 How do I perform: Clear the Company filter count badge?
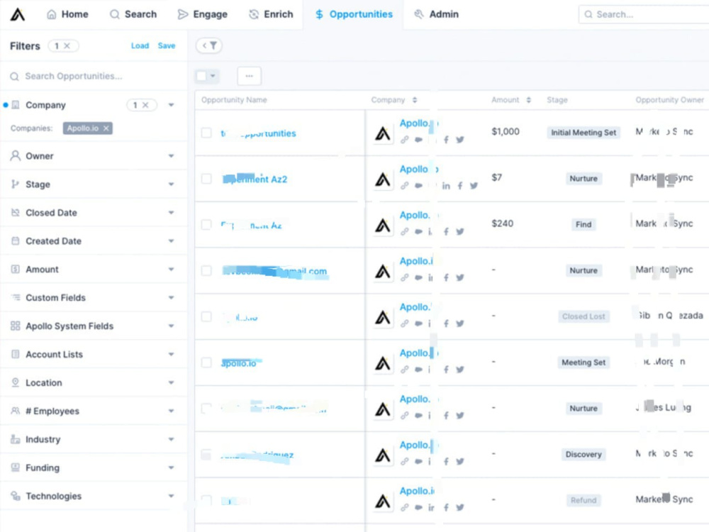click(142, 105)
